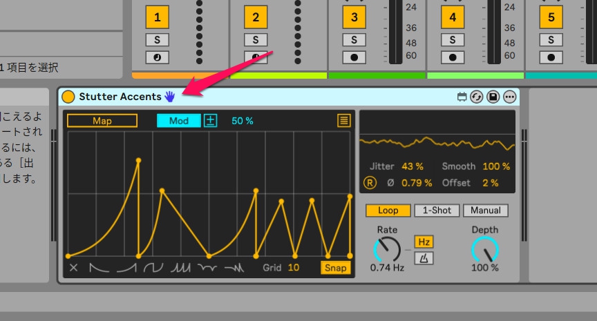
Task: Expand the panel list icon in Shaper
Action: click(x=343, y=121)
